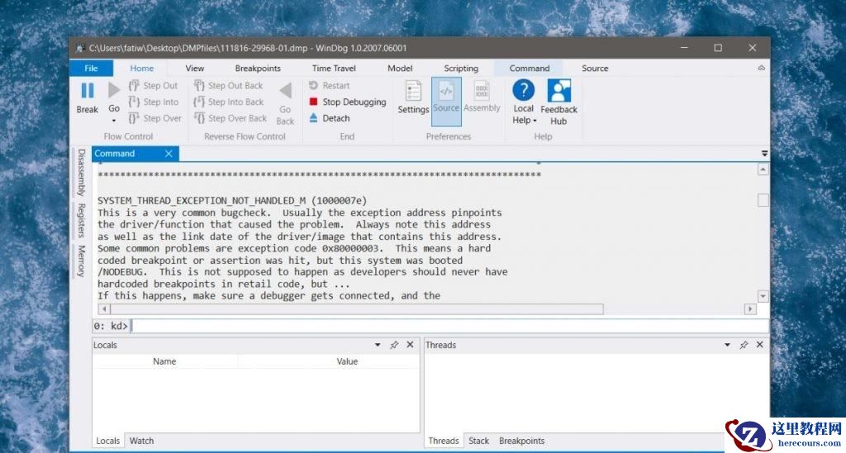Switch to the View ribbon tab
Viewport: 846px width, 453px height.
195,68
